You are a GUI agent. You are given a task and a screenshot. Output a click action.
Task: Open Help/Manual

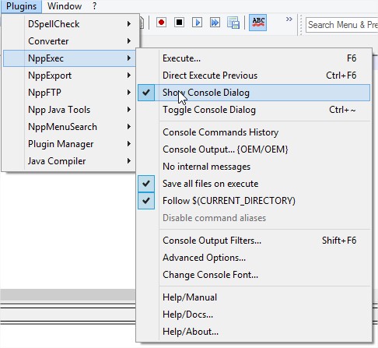[254, 297]
